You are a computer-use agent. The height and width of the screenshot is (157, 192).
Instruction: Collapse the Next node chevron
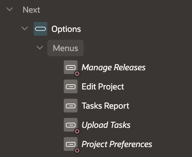coord(10,9)
